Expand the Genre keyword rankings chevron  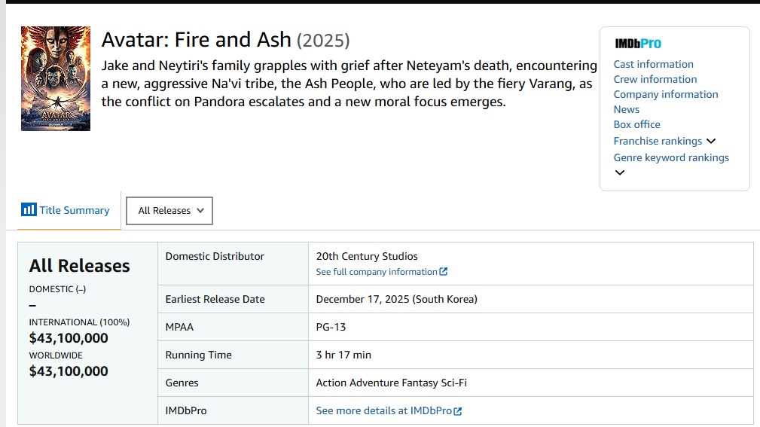[619, 172]
